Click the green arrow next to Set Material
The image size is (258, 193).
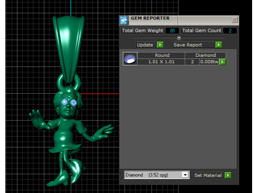click(228, 175)
